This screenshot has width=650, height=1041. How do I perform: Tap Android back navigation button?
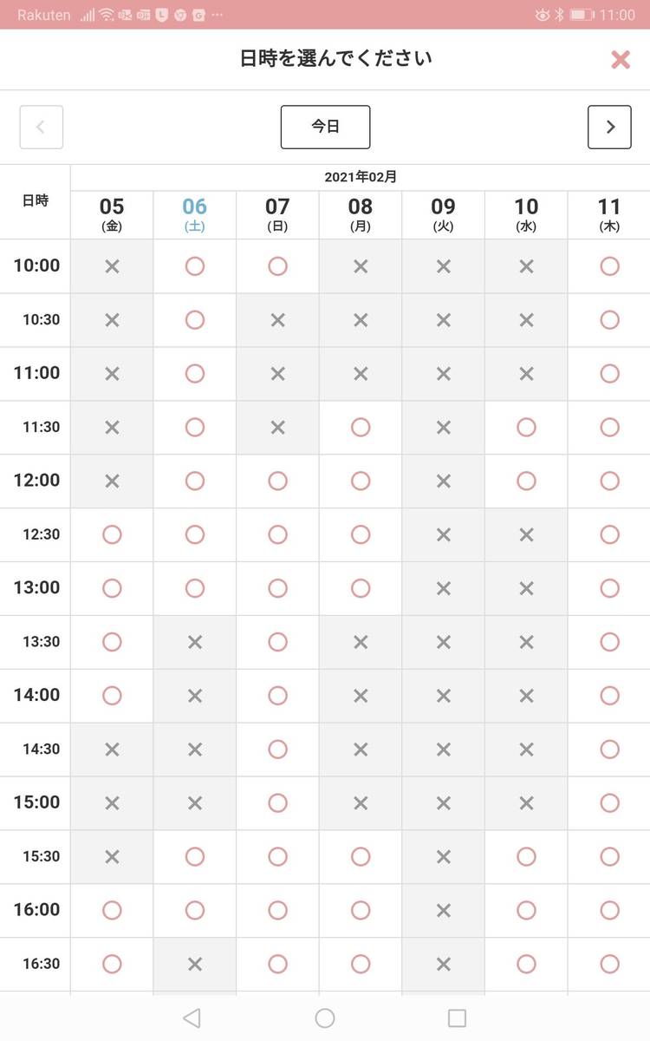(x=192, y=1018)
